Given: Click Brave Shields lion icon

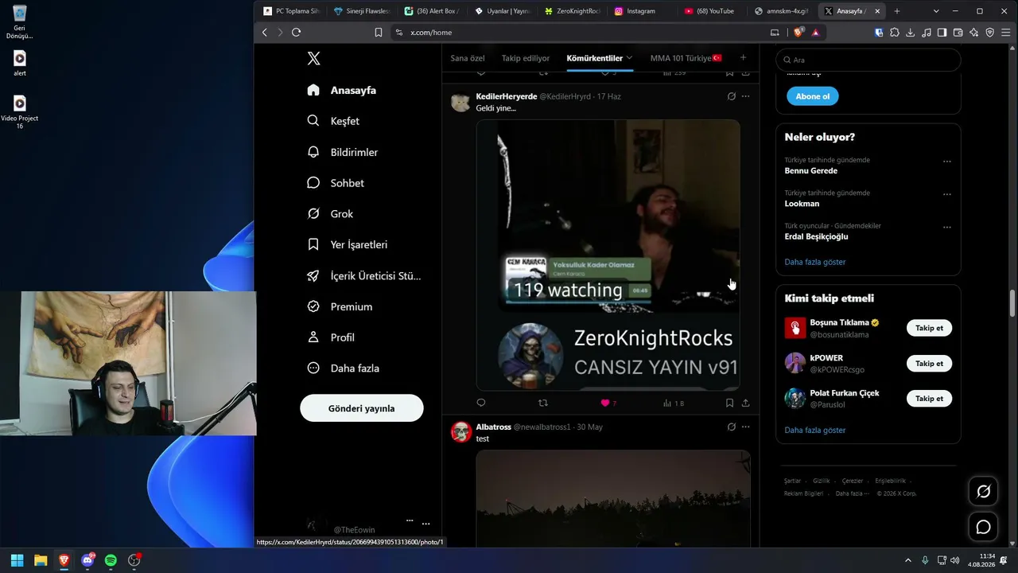Looking at the screenshot, I should point(798,32).
